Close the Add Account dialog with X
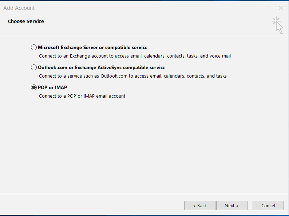 281,8
